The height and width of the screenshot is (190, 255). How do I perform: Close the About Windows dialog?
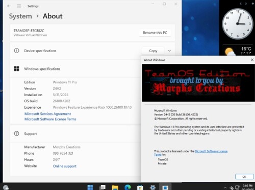click(x=252, y=60)
